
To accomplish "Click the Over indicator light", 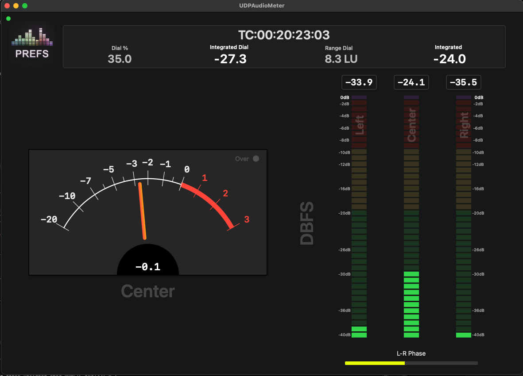I will pos(256,159).
